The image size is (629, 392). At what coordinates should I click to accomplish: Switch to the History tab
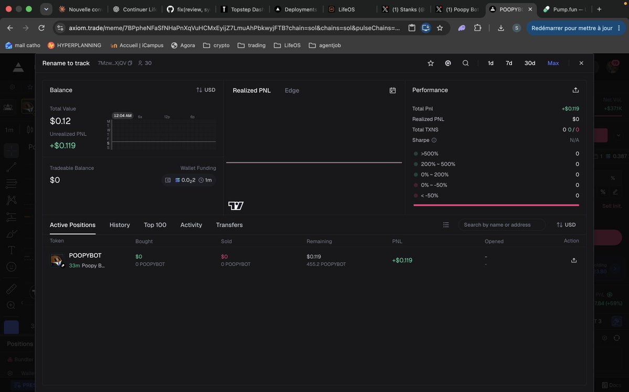pos(120,225)
